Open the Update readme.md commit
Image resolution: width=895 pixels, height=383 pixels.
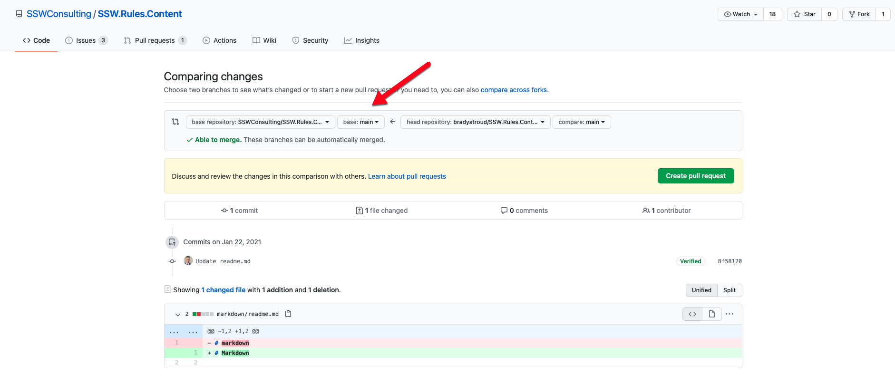pyautogui.click(x=223, y=261)
